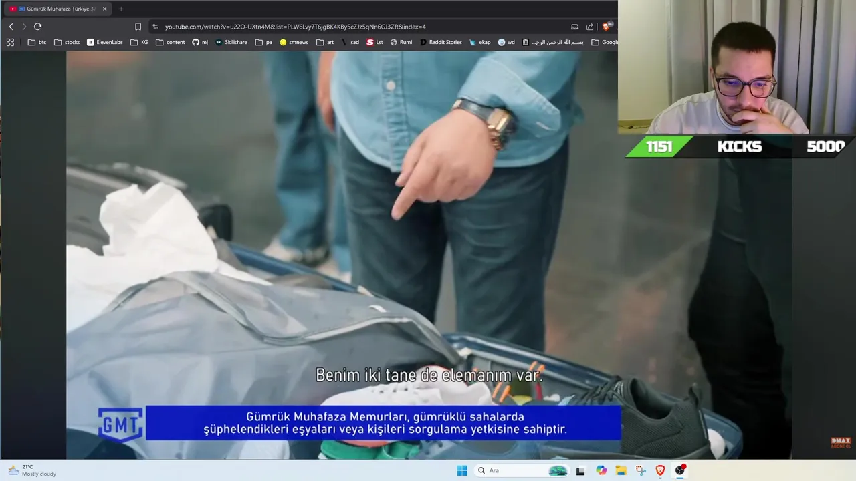The image size is (856, 481).
Task: Click the taskbar search box Ara
Action: click(522, 470)
